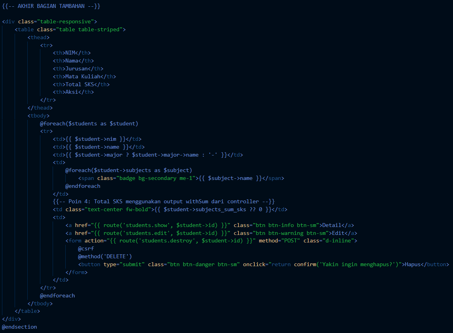Click the closing div tag
453x333 pixels.
pos(11,319)
